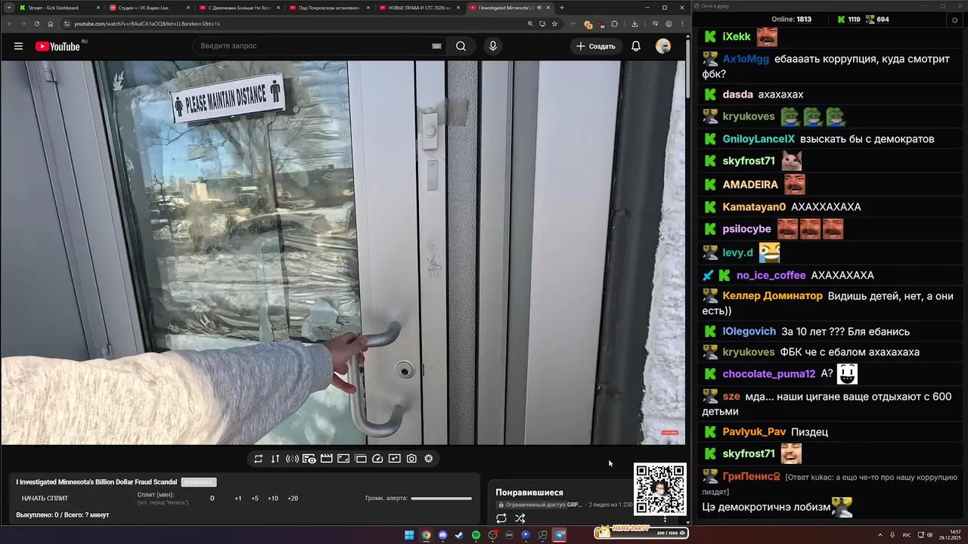
Task: Open the on-screen keyboard in search box
Action: 436,46
